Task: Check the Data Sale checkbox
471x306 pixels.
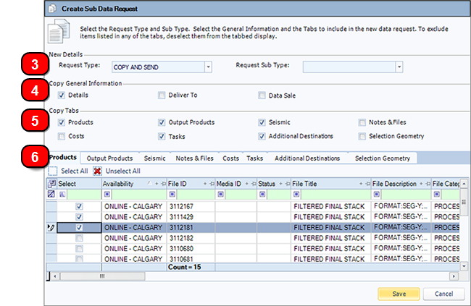Action: [262, 95]
